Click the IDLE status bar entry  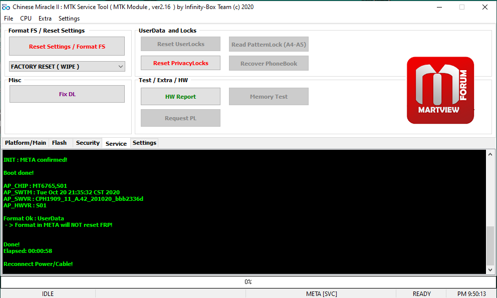[48, 294]
